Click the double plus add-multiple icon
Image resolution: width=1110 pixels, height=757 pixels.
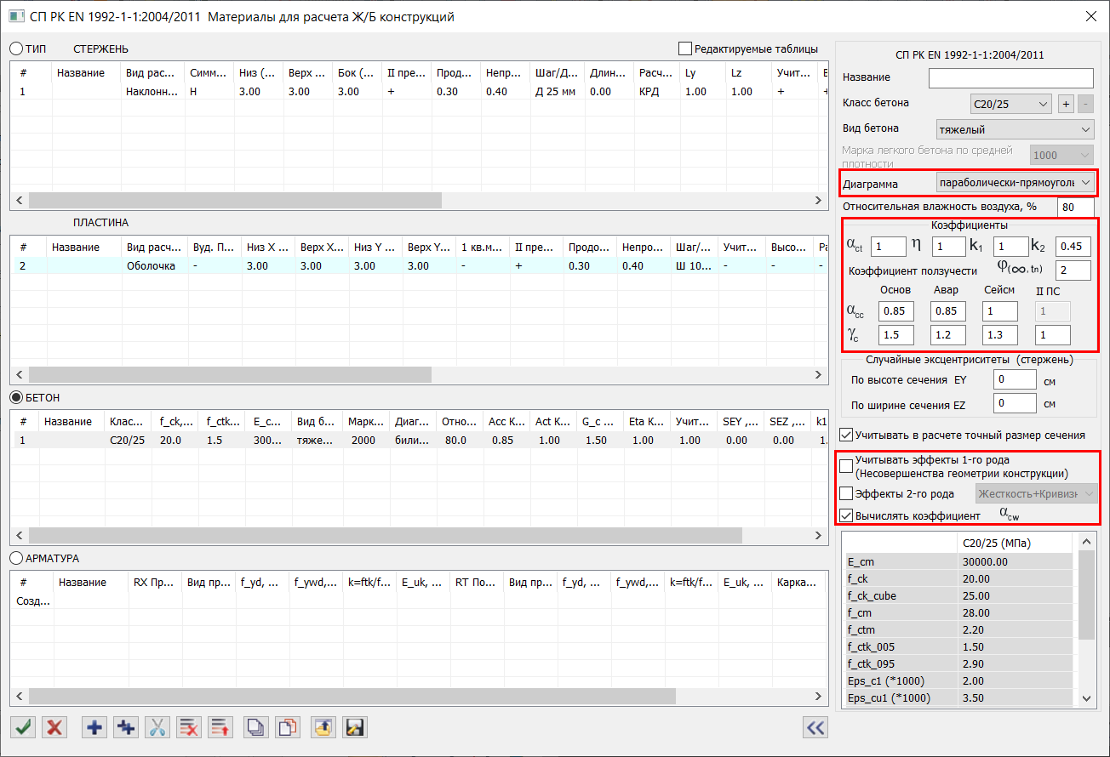[x=126, y=727]
